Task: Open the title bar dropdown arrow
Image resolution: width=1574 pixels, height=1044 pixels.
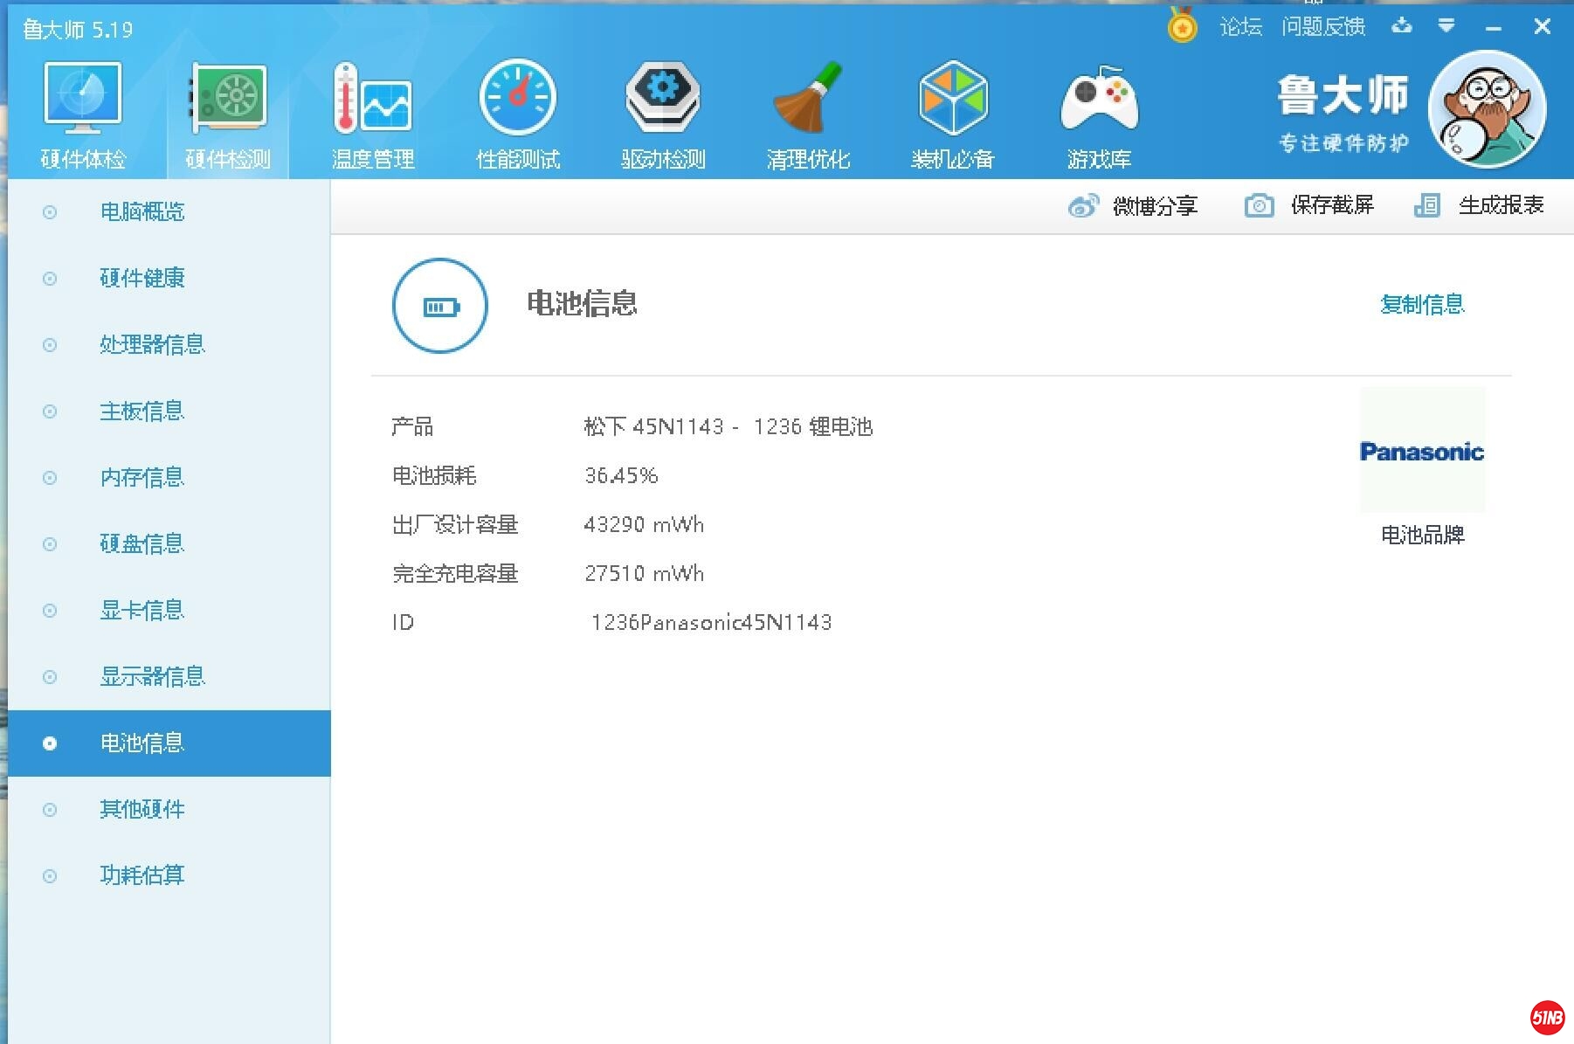Action: click(x=1446, y=26)
